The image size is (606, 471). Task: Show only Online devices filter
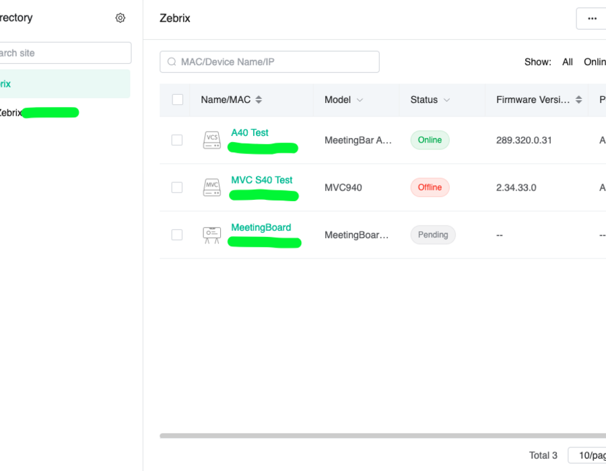point(595,62)
